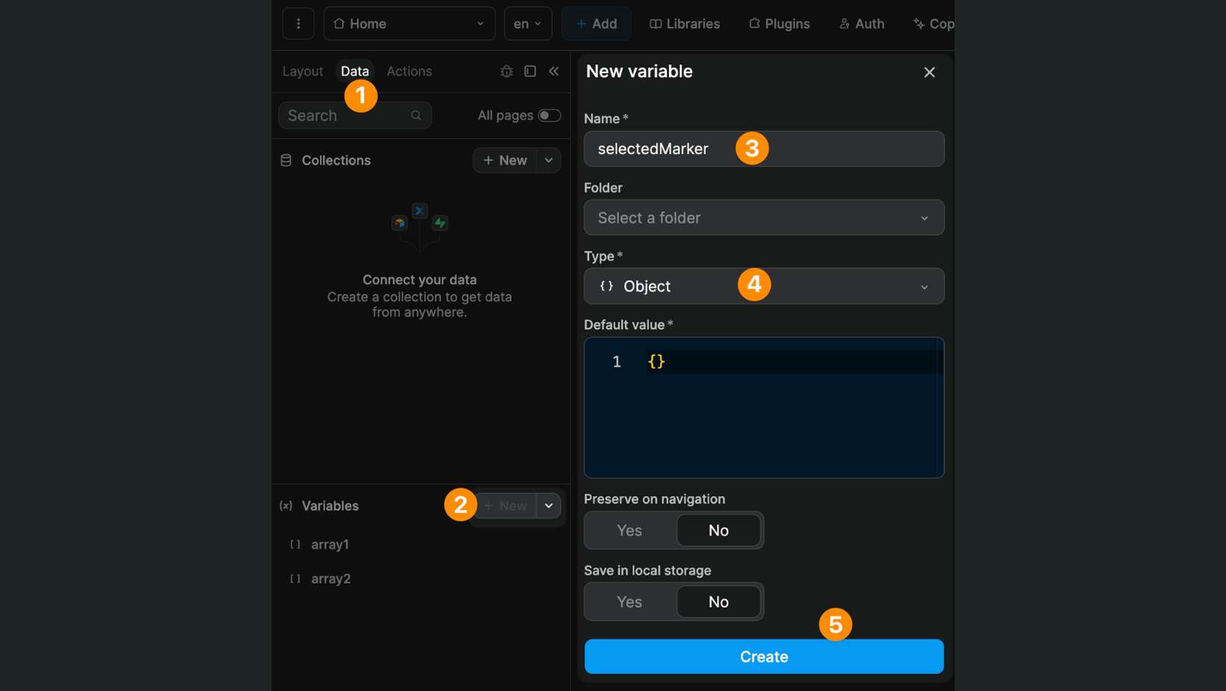1226x691 pixels.
Task: Click inside the Search field
Action: click(344, 115)
